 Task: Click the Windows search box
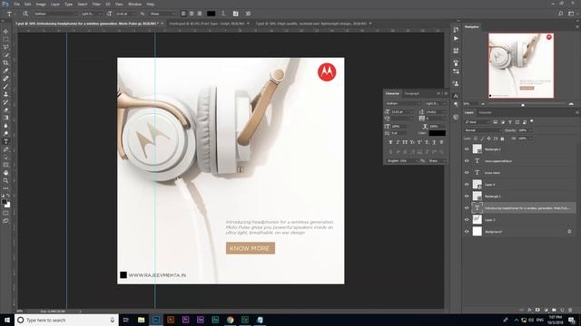[66, 320]
